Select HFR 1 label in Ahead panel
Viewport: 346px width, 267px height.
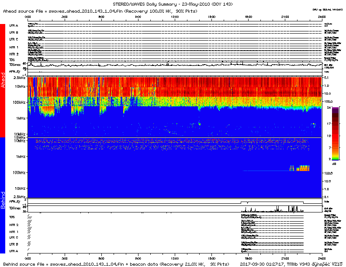pyautogui.click(x=14, y=47)
